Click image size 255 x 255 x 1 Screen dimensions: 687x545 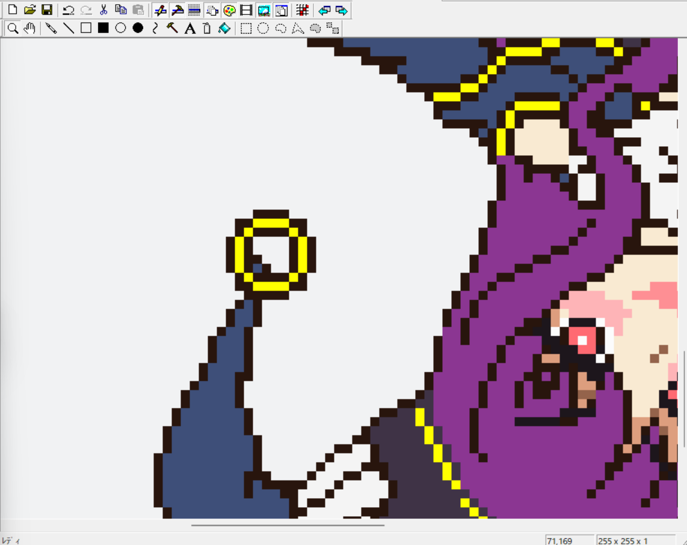pyautogui.click(x=623, y=541)
